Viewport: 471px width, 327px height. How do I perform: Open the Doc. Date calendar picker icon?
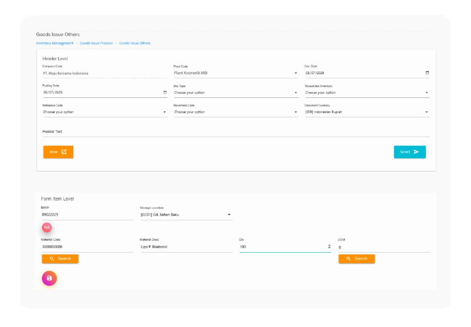click(x=427, y=73)
